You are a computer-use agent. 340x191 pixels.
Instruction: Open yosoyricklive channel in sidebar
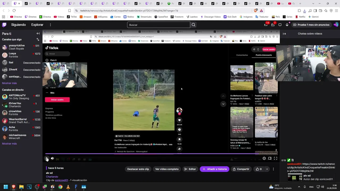[x=21, y=47]
